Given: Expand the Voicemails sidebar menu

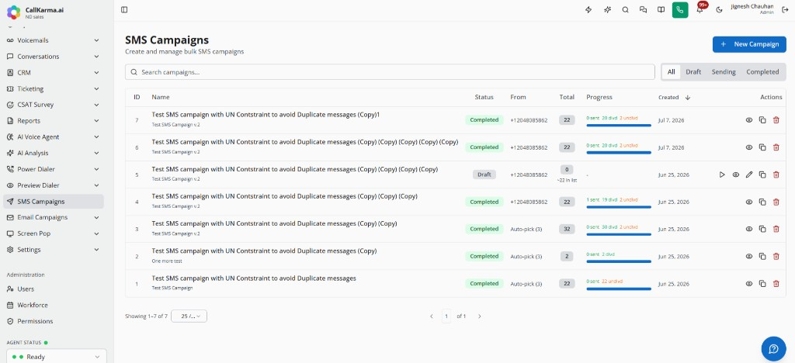Looking at the screenshot, I should coord(54,40).
